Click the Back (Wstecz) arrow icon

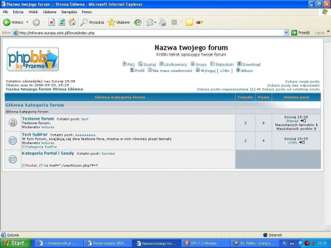[7, 22]
